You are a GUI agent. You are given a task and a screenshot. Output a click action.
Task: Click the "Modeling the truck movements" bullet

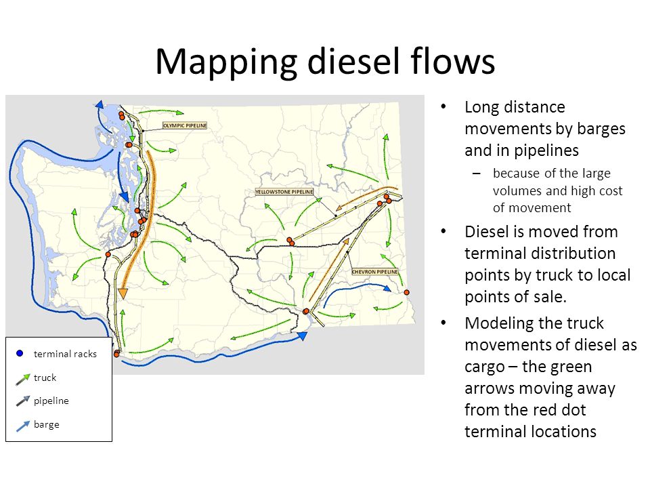pyautogui.click(x=550, y=378)
